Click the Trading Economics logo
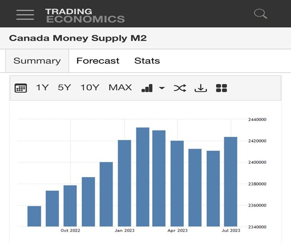The height and width of the screenshot is (243, 291). coord(85,15)
